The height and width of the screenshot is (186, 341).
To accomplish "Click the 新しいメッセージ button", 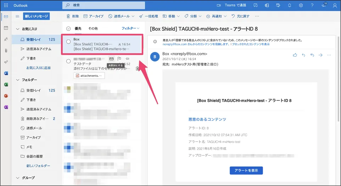I will pyautogui.click(x=37, y=16).
